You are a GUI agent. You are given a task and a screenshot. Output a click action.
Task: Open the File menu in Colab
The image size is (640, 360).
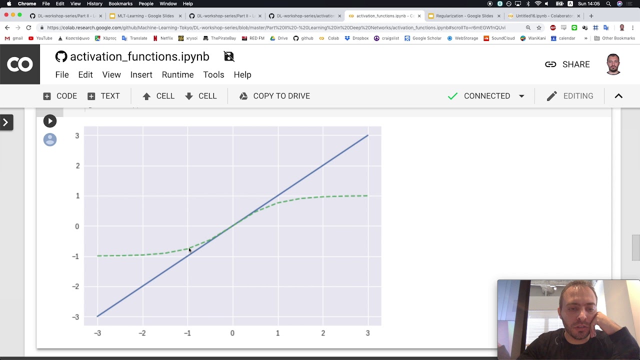click(x=62, y=74)
